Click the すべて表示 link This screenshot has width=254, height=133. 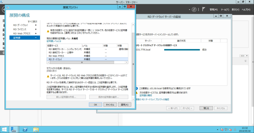click(32, 22)
